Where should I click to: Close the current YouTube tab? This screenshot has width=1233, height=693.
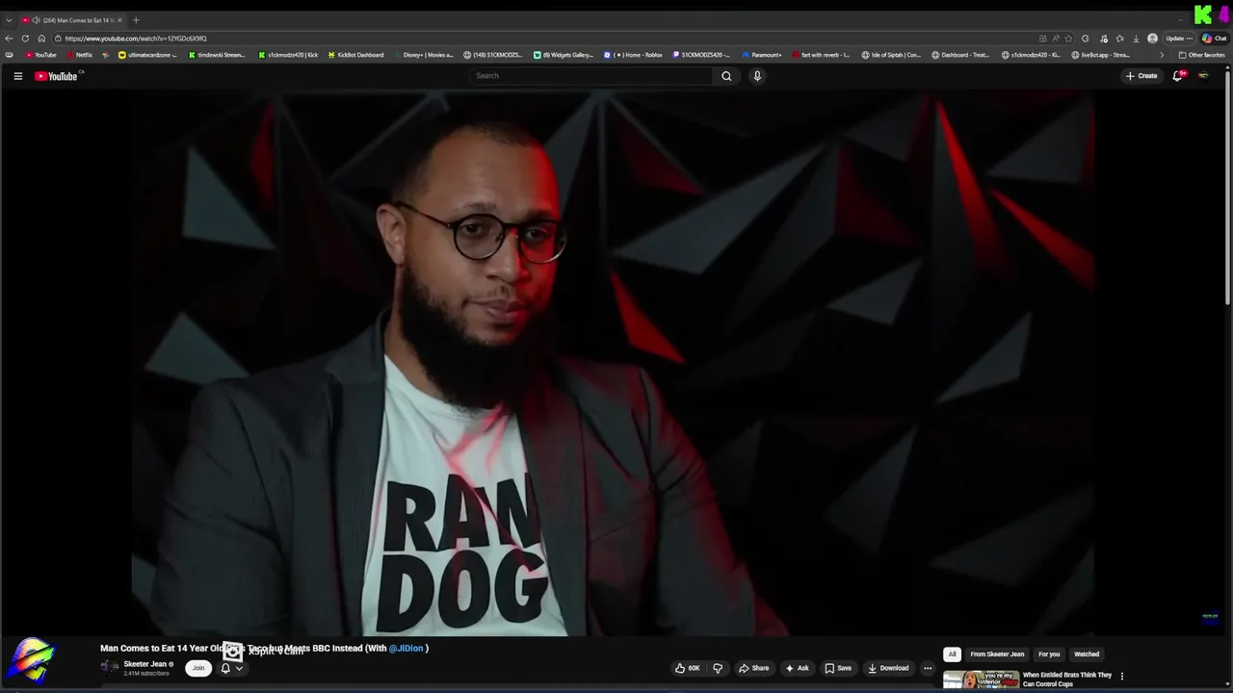click(119, 20)
